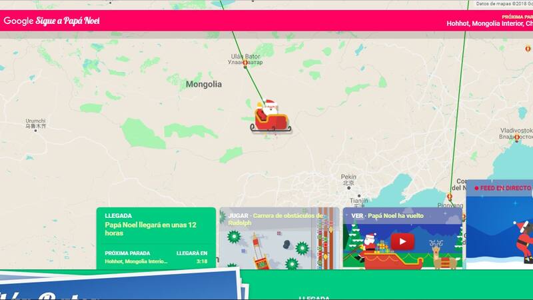Open the Feed en directo card
Viewport: 533px width, 300px height.
tap(499, 227)
